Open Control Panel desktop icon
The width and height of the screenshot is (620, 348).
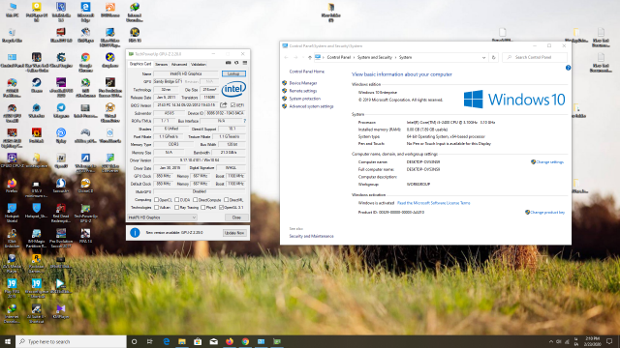coord(12,60)
